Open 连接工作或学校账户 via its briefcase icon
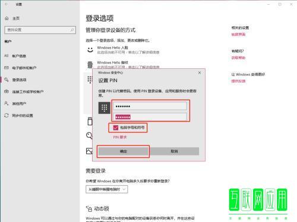297x222 pixels. [7, 91]
